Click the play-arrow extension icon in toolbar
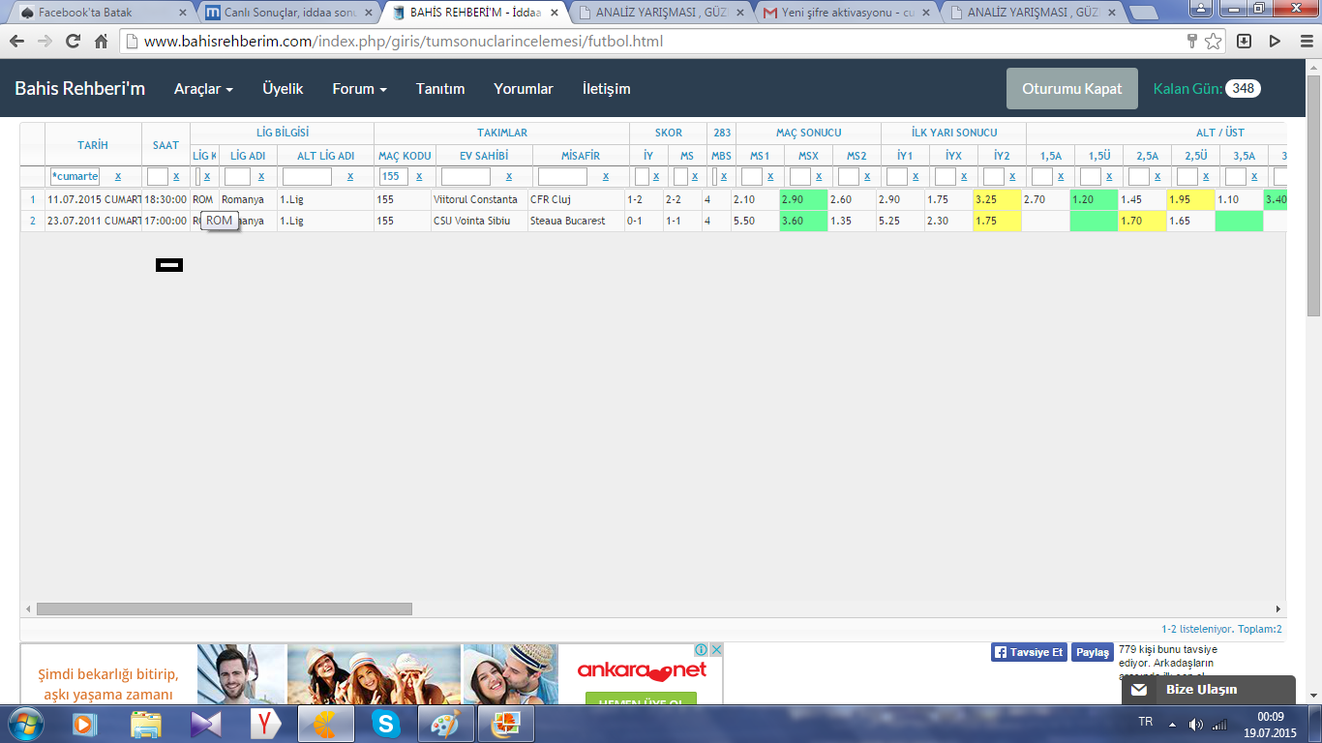This screenshot has height=743, width=1322. tap(1275, 42)
